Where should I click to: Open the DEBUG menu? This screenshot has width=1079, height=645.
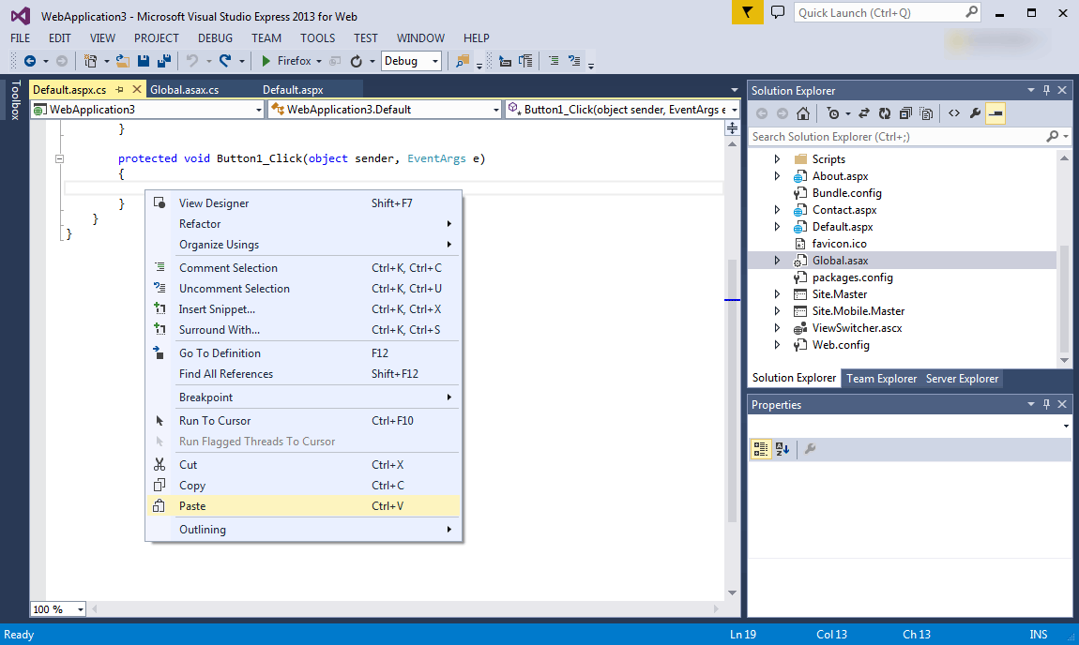(x=215, y=38)
